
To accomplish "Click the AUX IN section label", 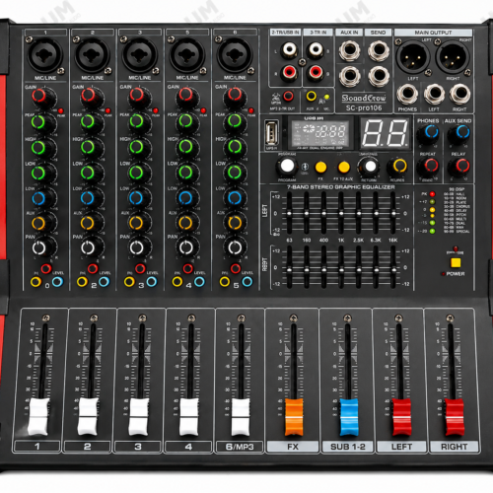I will point(349,33).
